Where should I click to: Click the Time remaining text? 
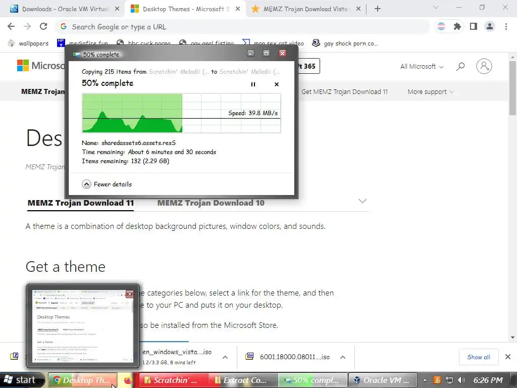149,152
